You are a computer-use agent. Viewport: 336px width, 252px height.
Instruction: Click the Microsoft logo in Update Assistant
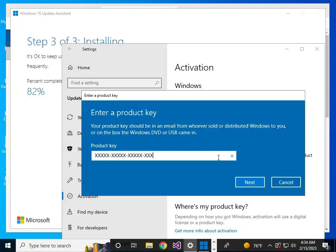[33, 220]
